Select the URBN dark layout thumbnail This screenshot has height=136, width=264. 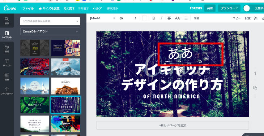coord(35,48)
